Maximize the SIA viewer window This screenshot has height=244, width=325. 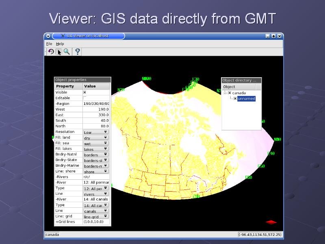[273, 36]
